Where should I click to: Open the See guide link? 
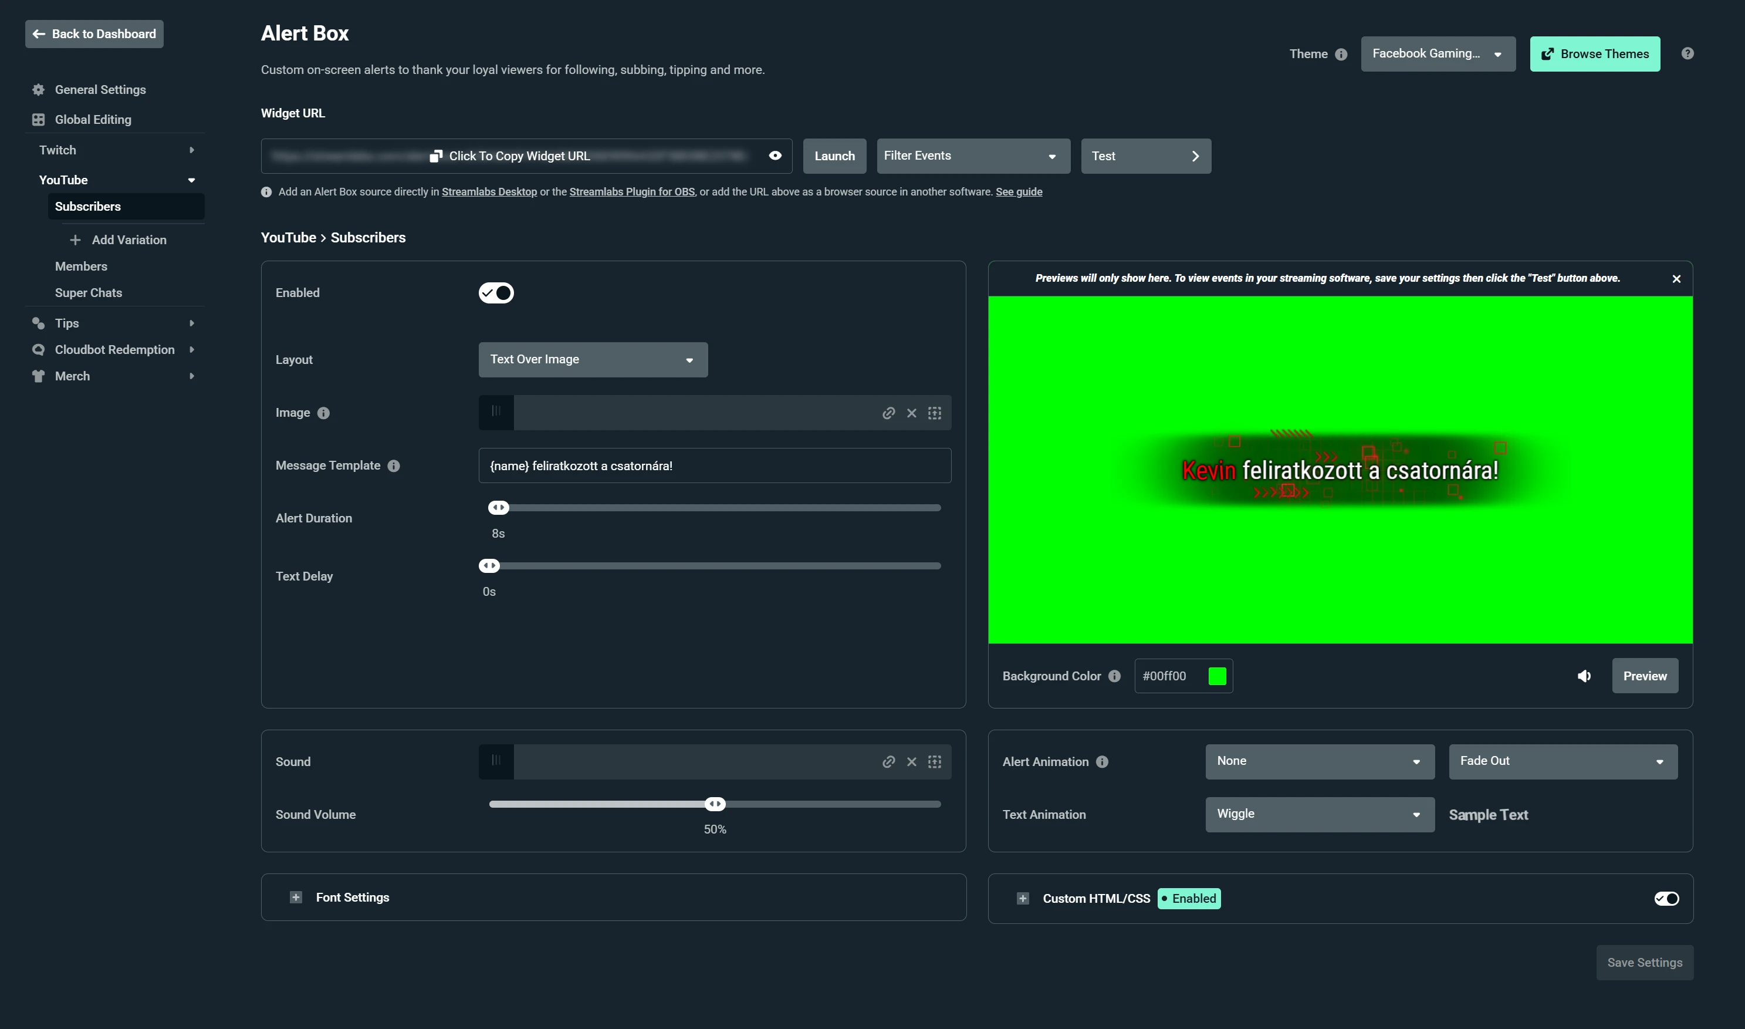(x=1018, y=192)
